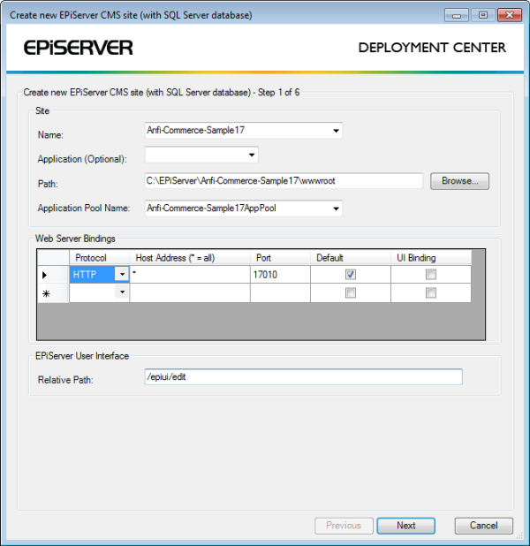Proceed with the Next button
The height and width of the screenshot is (546, 530).
405,525
